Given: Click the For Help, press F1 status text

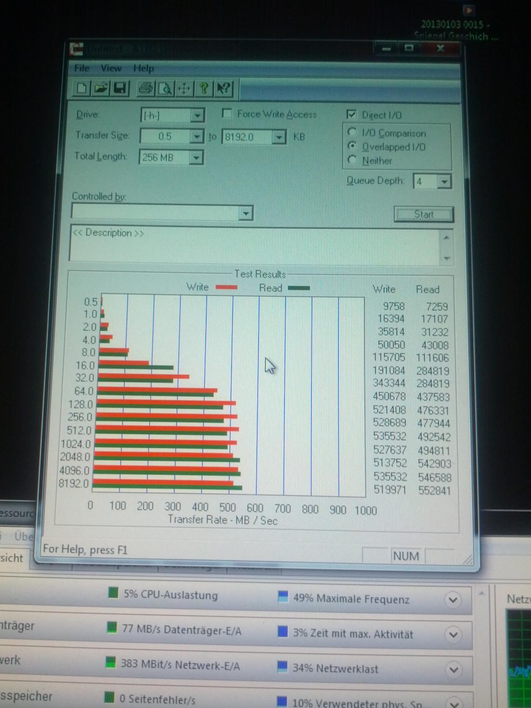Looking at the screenshot, I should (x=85, y=549).
